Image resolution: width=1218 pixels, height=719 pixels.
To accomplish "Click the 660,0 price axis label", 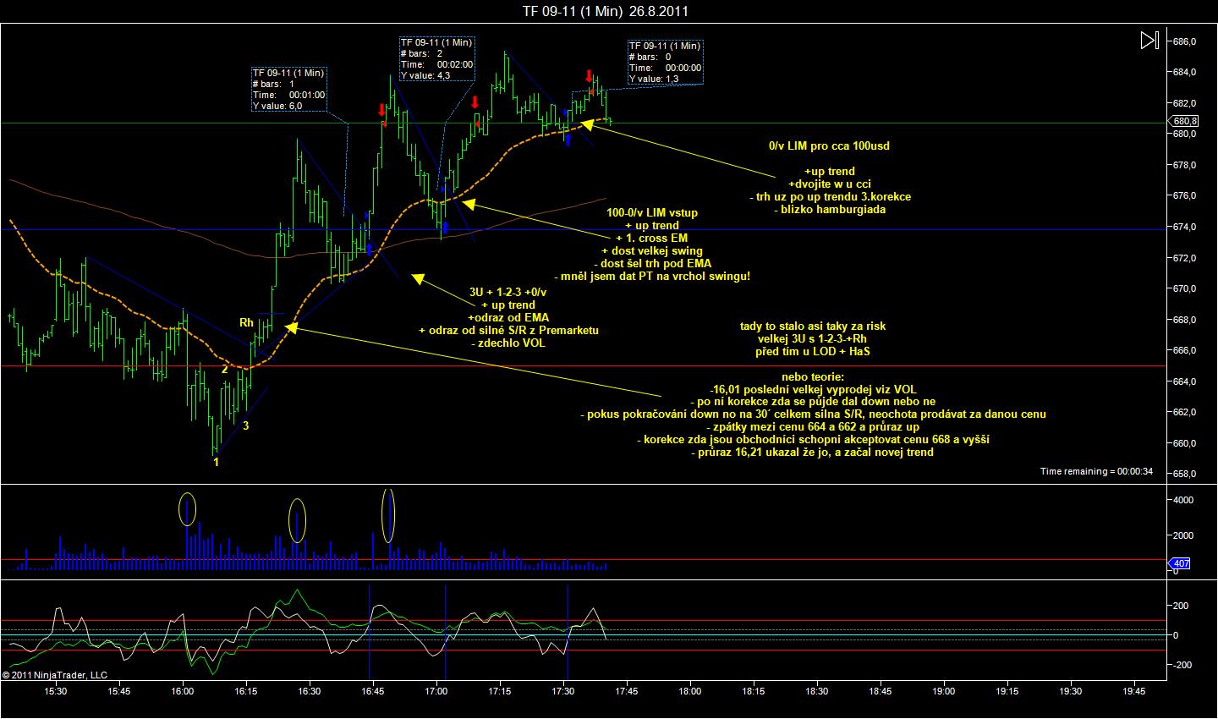I will click(1183, 443).
